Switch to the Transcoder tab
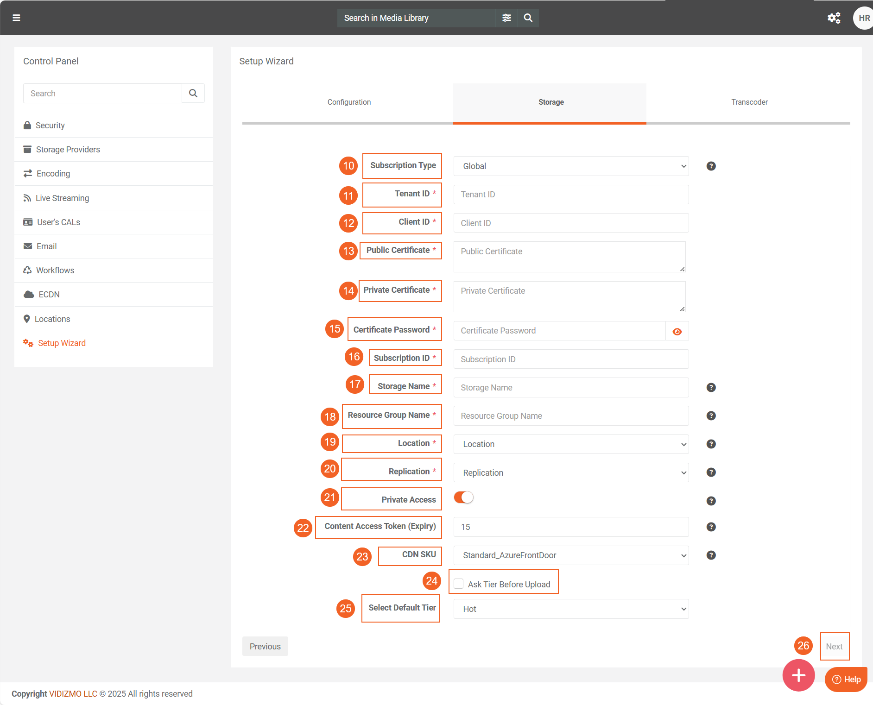873x705 pixels. [x=749, y=102]
